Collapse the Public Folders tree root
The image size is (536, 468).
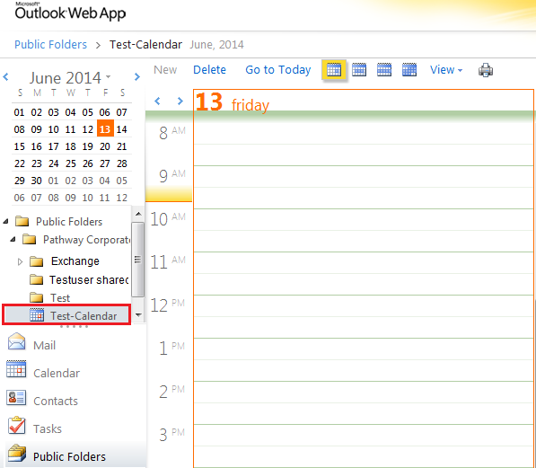pyautogui.click(x=5, y=221)
